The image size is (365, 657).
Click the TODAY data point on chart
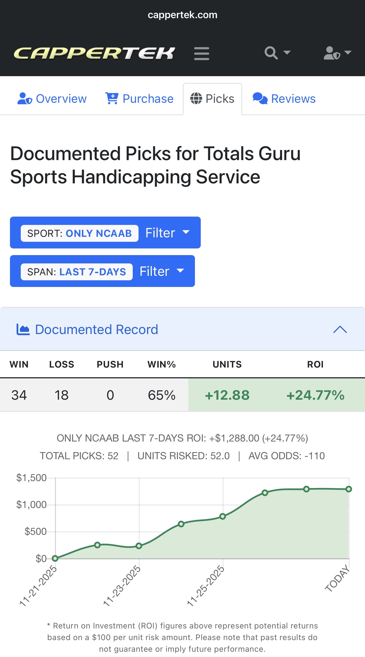tap(349, 489)
